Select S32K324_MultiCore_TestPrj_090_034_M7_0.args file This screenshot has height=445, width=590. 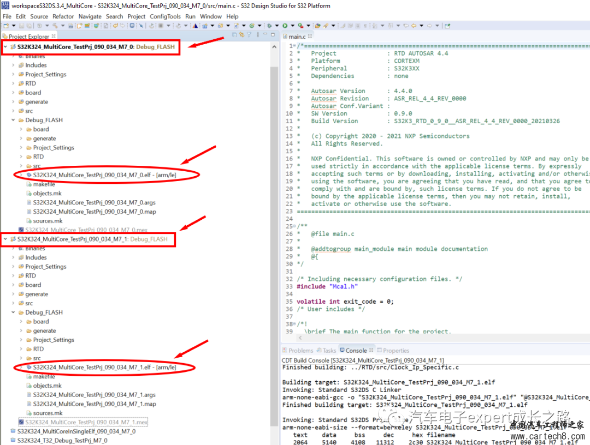click(x=94, y=202)
